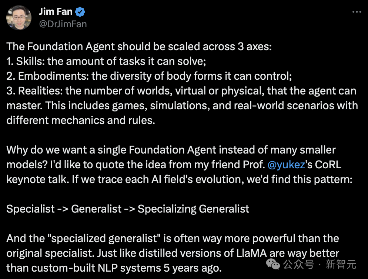The height and width of the screenshot is (279, 368).
Task: Click the "Specialist -> Generalist" pattern line
Action: (128, 209)
